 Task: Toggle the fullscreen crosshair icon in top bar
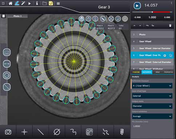(3, 3)
